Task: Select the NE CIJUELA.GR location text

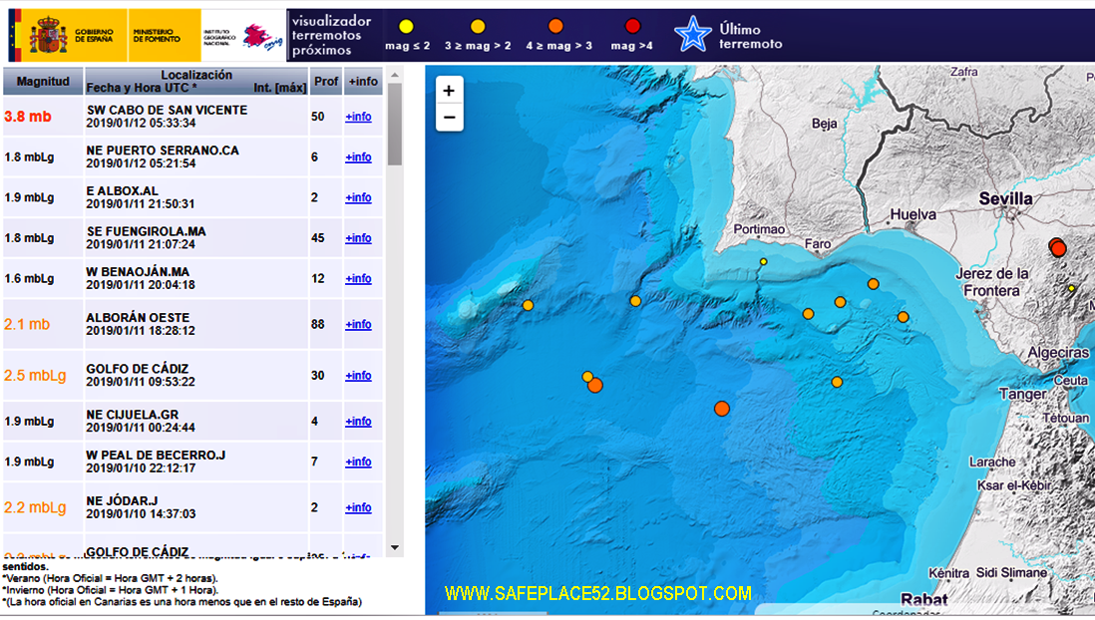Action: [x=131, y=415]
